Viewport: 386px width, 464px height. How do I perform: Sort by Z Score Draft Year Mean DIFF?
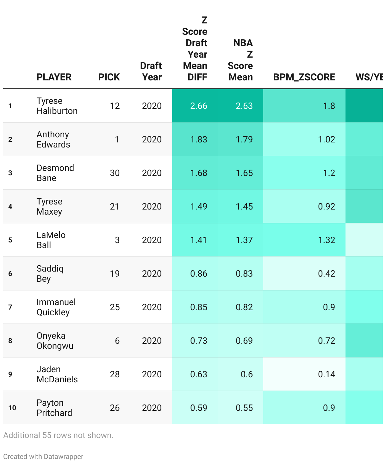(x=195, y=49)
